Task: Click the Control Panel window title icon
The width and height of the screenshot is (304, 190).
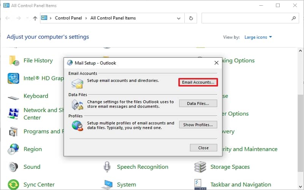Action: click(x=6, y=5)
